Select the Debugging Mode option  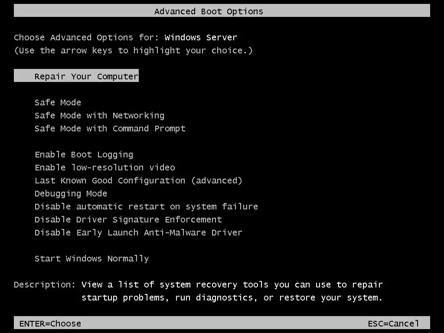[71, 193]
